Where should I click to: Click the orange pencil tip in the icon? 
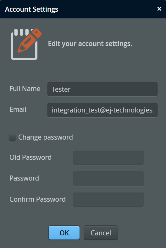[20, 49]
